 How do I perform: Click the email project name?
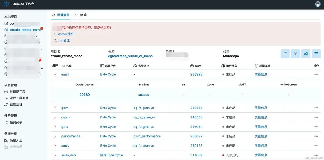pyautogui.click(x=65, y=74)
